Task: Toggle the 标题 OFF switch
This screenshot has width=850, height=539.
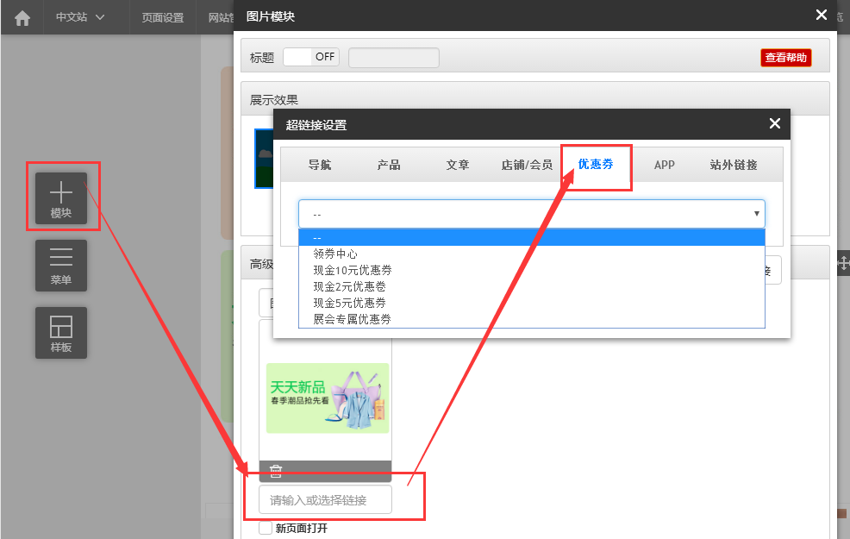Action: coord(311,57)
